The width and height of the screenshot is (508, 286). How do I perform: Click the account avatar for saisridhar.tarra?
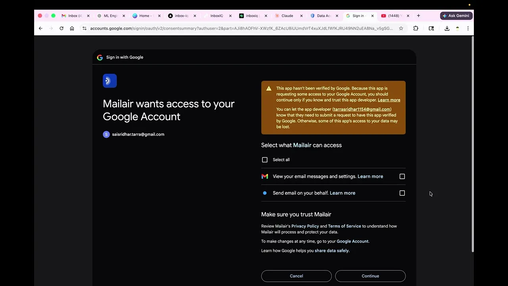106,134
